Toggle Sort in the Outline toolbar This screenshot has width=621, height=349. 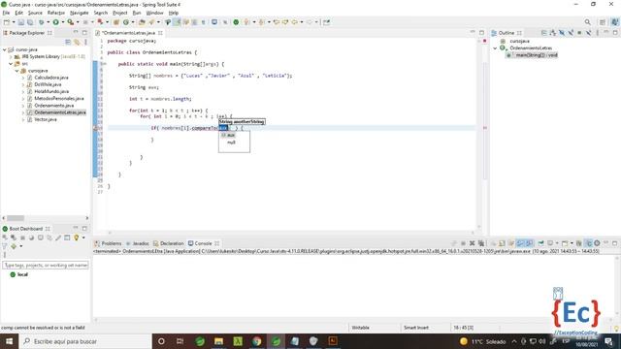553,33
